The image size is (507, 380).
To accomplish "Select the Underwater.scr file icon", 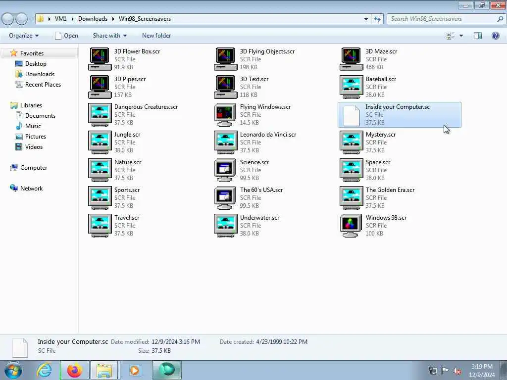I will point(225,226).
